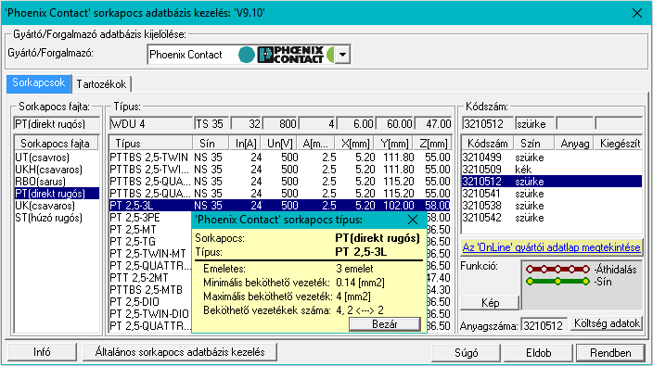This screenshot has width=653, height=366.
Task: Click the Kódszám field showing 3210512
Action: click(x=487, y=124)
